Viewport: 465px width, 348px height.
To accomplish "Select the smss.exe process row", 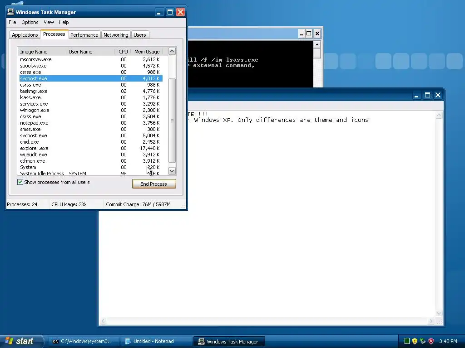I will coord(91,129).
